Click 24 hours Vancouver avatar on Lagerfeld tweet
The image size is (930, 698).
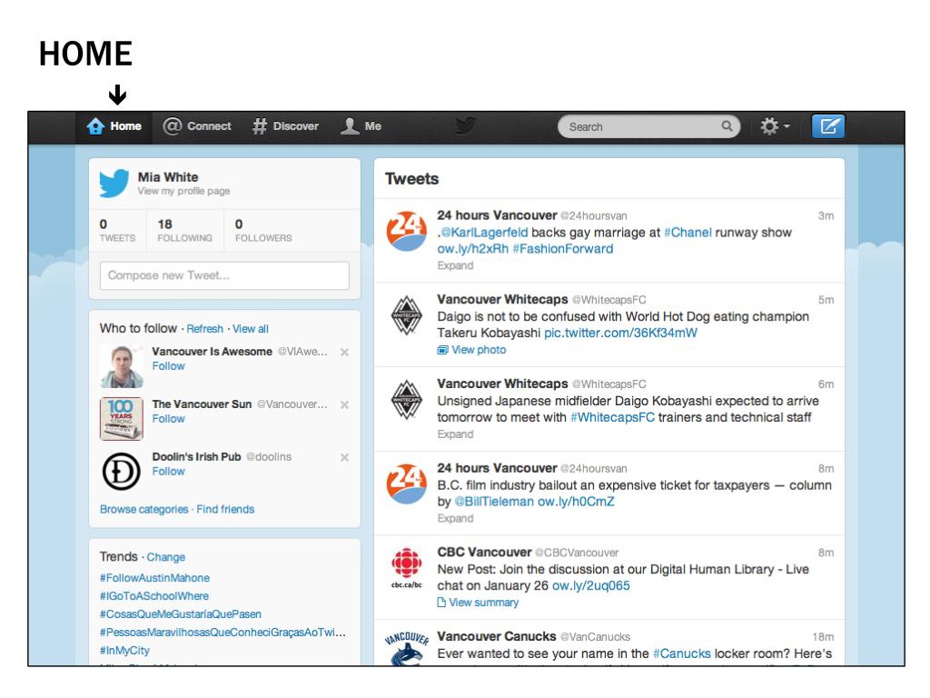tap(406, 231)
